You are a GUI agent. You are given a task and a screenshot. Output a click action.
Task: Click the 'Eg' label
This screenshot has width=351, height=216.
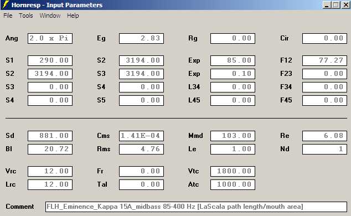[101, 39]
